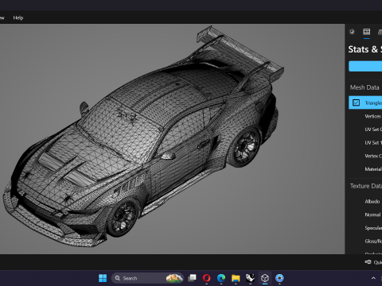Toggle the Triangles checkbox in Mesh Data
The width and height of the screenshot is (382, 286).
pyautogui.click(x=356, y=102)
